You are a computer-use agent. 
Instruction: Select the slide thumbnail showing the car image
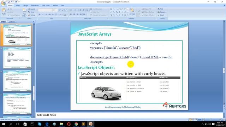point(17,35)
